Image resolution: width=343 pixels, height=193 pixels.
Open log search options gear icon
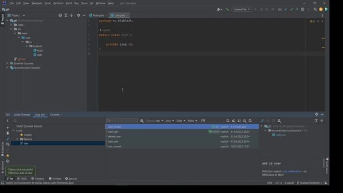pos(142,121)
